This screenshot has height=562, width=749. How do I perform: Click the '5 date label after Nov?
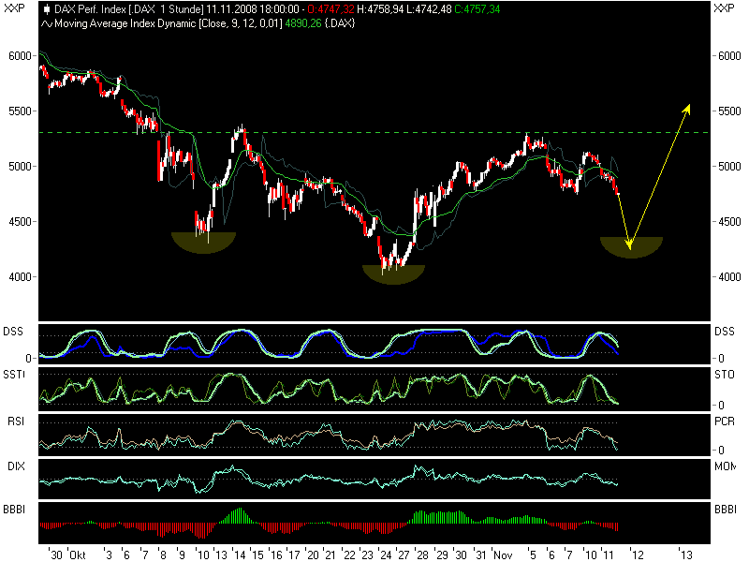[x=533, y=555]
